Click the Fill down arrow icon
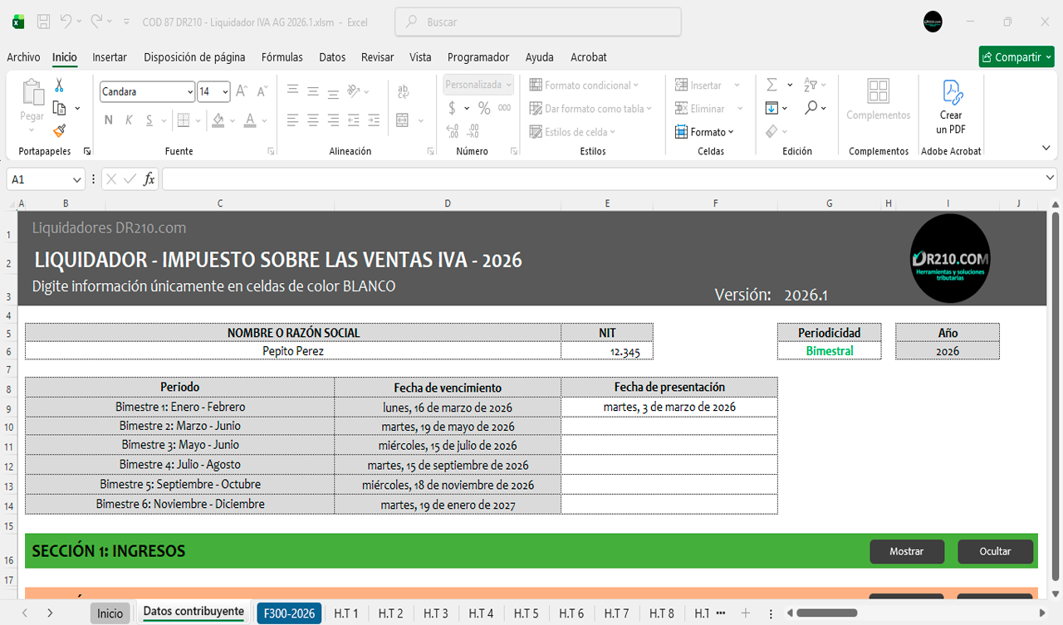The height and width of the screenshot is (625, 1063). point(772,108)
